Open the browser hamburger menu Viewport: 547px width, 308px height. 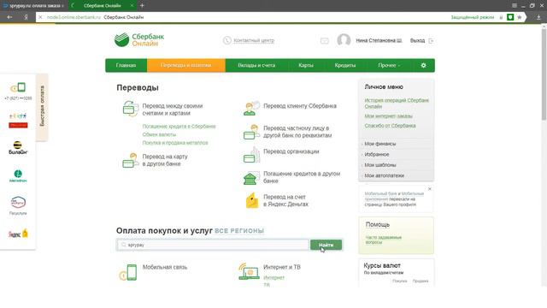tap(515, 6)
